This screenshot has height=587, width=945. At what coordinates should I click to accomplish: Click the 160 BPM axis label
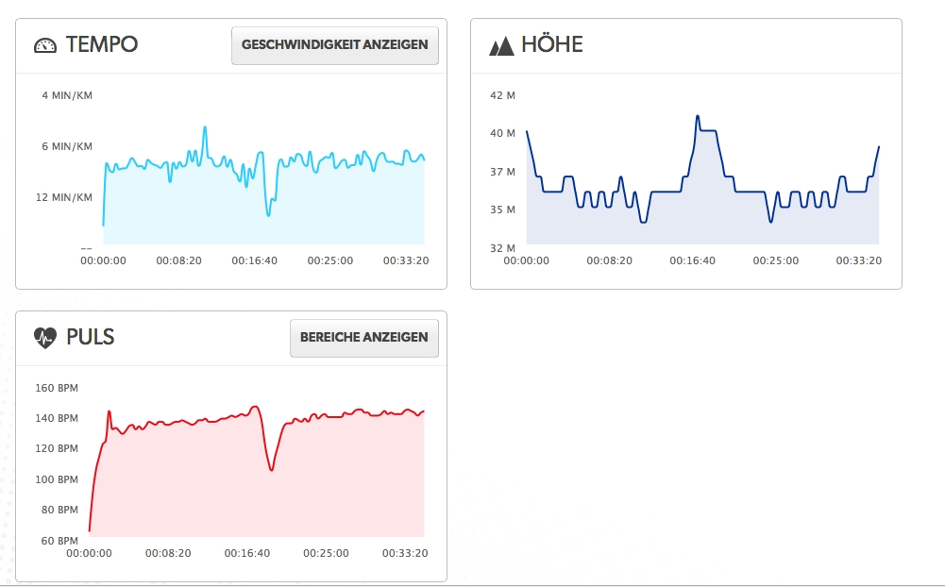(56, 388)
